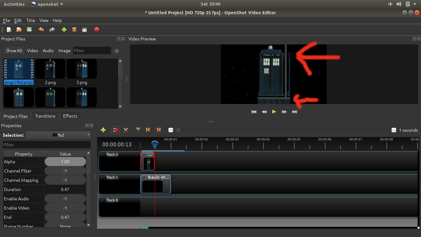Screen dimensions: 421x237
Task: Open a new project from the toolbar
Action: 8,30
